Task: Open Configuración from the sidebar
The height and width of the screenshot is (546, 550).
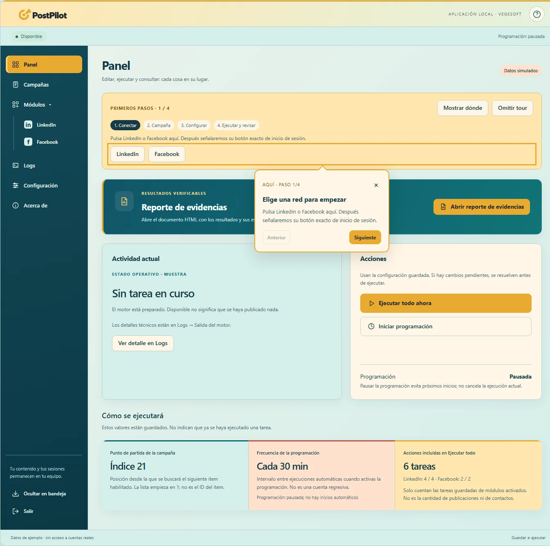Action: point(44,185)
